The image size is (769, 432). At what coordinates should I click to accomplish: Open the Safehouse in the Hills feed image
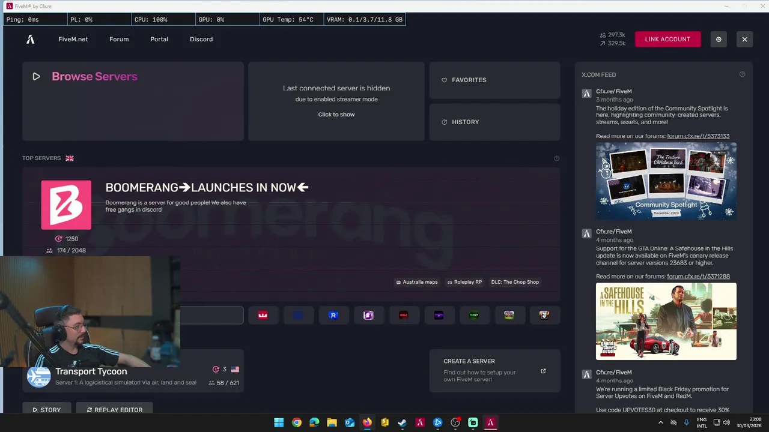click(666, 322)
